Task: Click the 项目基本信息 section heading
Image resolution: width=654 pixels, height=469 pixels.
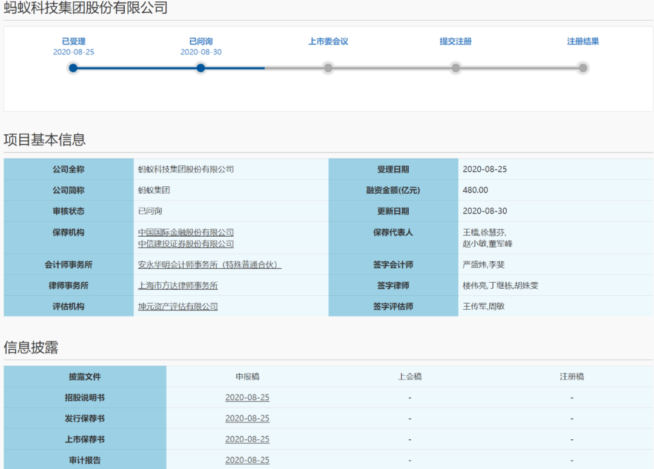Action: coord(45,139)
